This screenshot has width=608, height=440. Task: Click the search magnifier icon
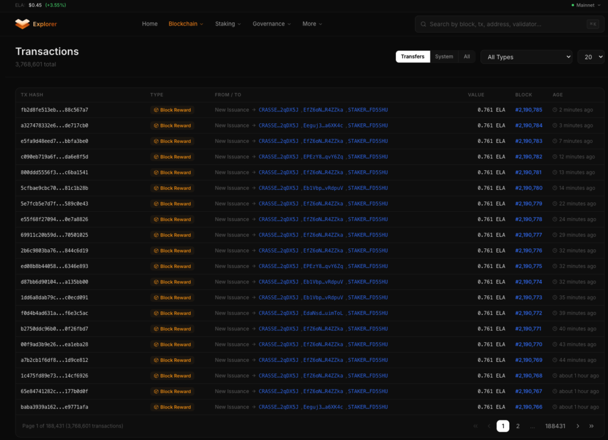click(423, 24)
